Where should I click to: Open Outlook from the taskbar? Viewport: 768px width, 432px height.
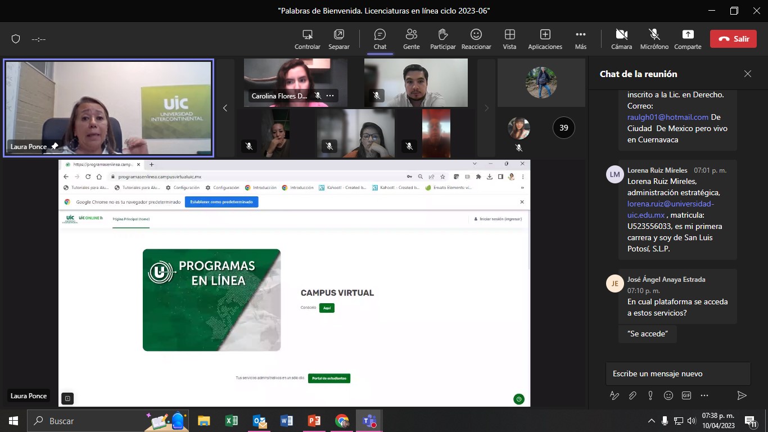259,421
